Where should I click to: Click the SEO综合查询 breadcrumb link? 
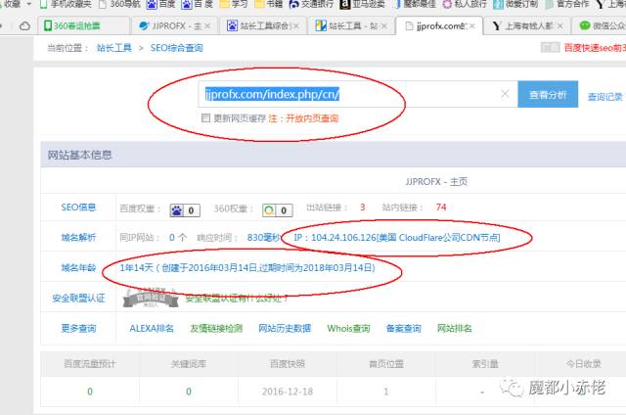(176, 48)
